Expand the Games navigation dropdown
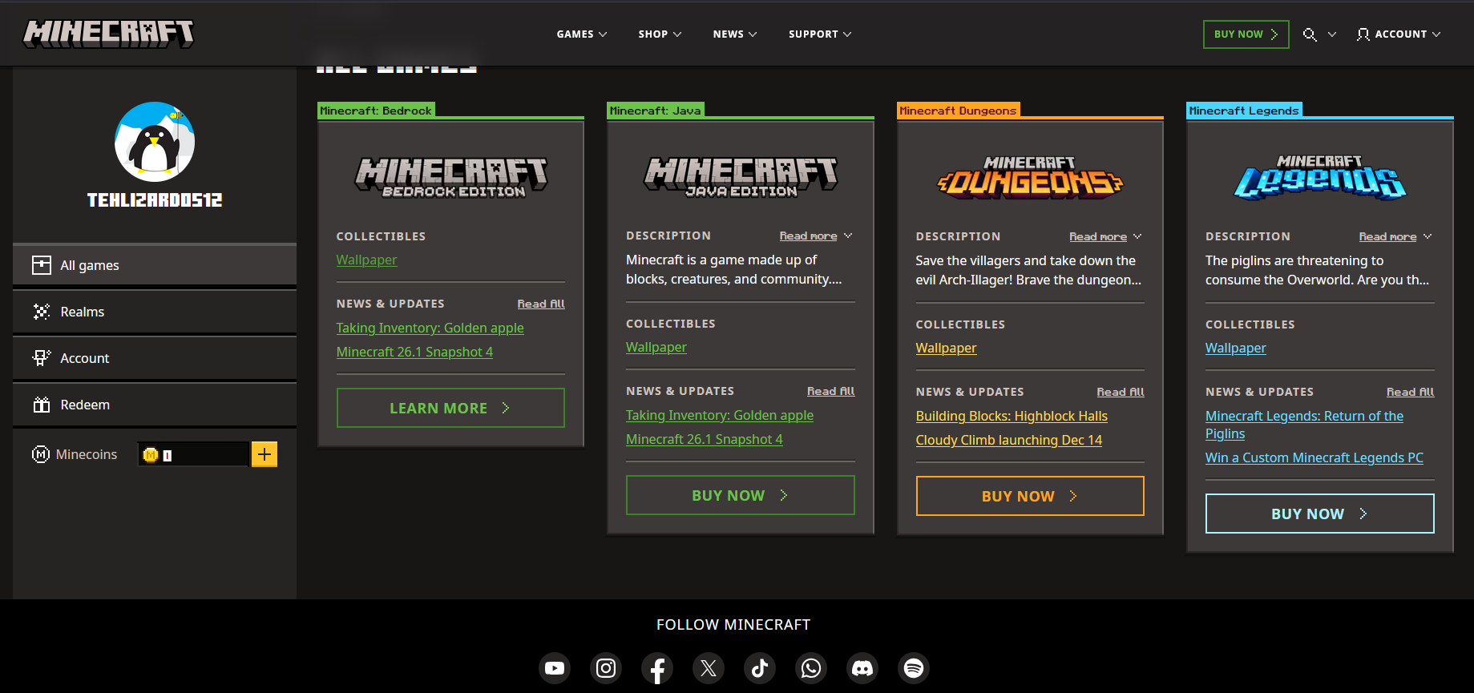The height and width of the screenshot is (693, 1474). click(x=581, y=34)
